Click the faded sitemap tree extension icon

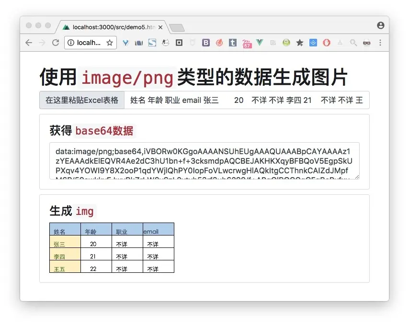coord(340,43)
